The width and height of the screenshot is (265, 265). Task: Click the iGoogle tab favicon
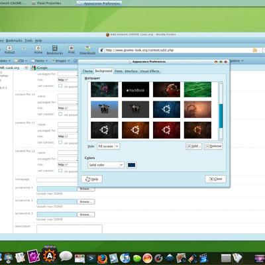click(34, 68)
